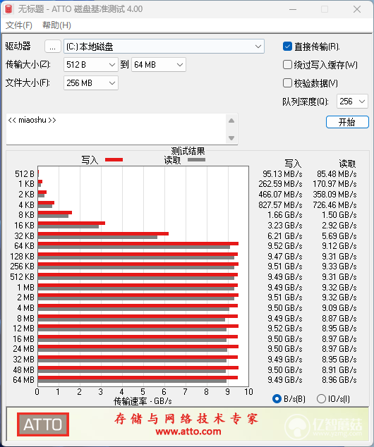This screenshot has width=374, height=447.
Task: Open the drive selection dropdown
Action: [x=164, y=47]
